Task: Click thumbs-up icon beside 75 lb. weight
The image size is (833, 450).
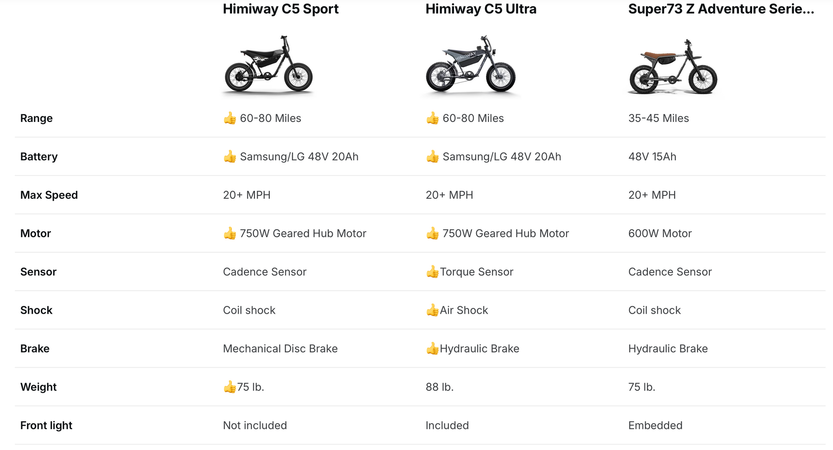Action: point(230,387)
